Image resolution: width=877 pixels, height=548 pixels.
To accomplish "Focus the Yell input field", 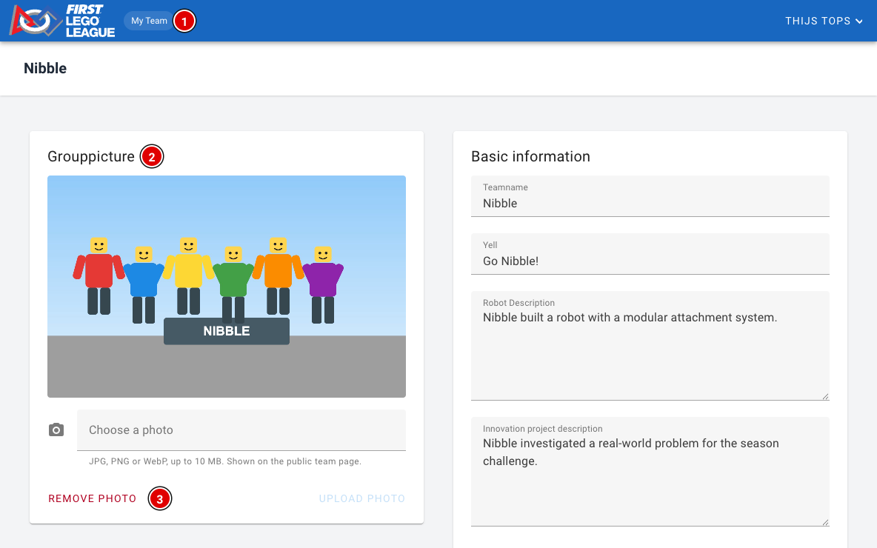I will [x=650, y=254].
